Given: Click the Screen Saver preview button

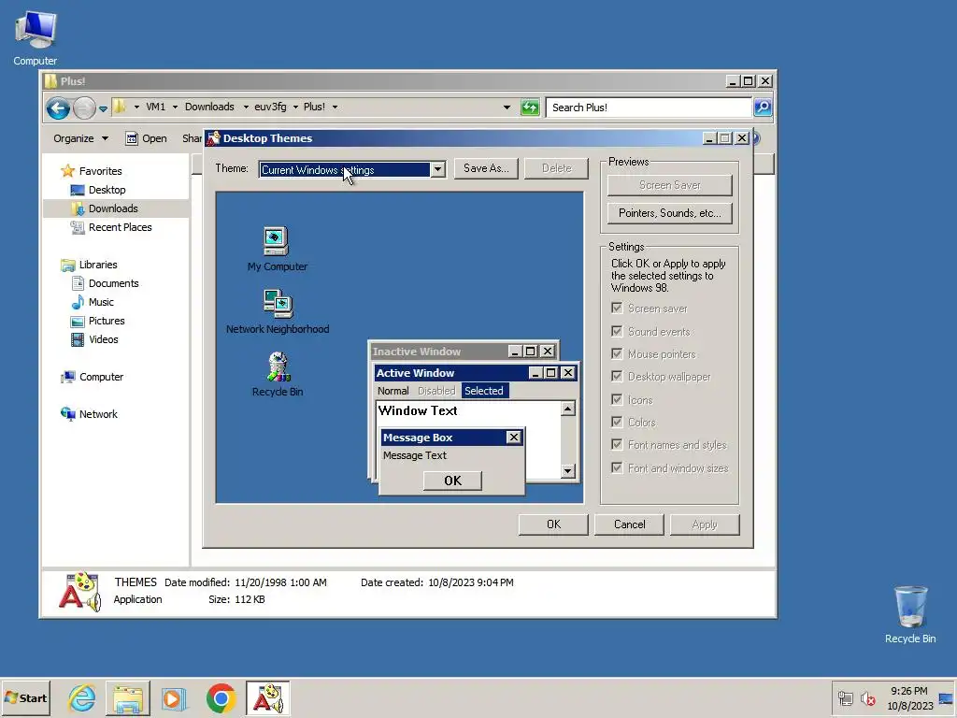Looking at the screenshot, I should [669, 185].
